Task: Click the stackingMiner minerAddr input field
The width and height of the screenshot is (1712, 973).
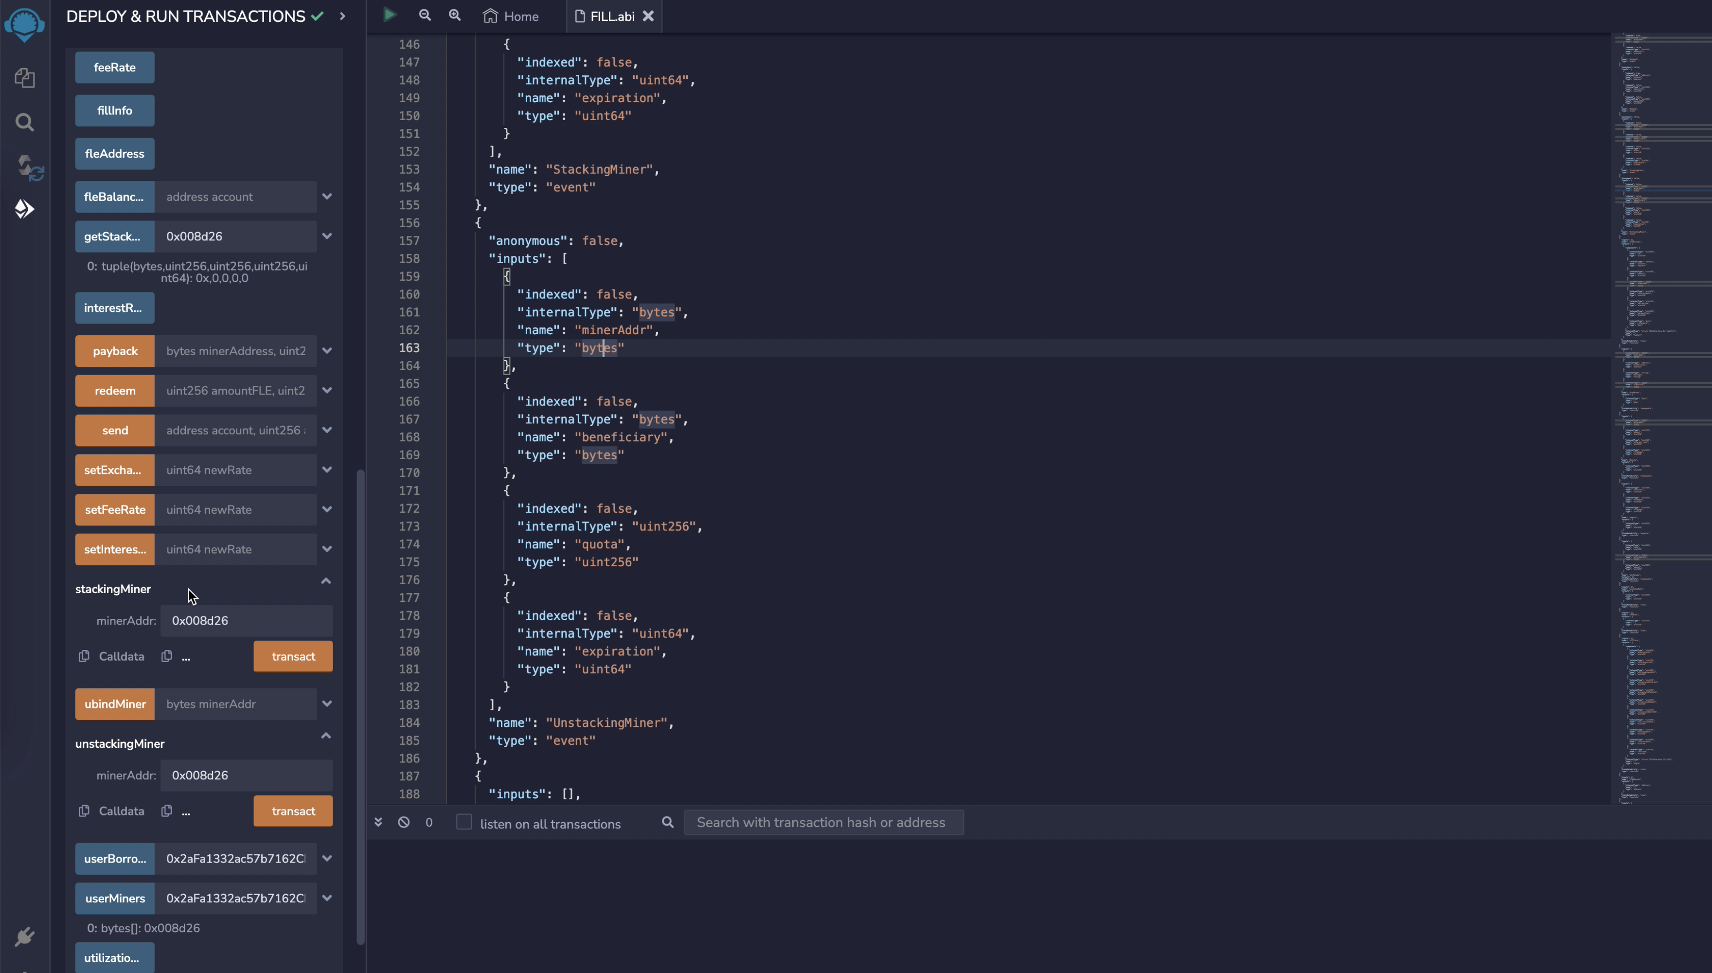Action: point(247,621)
